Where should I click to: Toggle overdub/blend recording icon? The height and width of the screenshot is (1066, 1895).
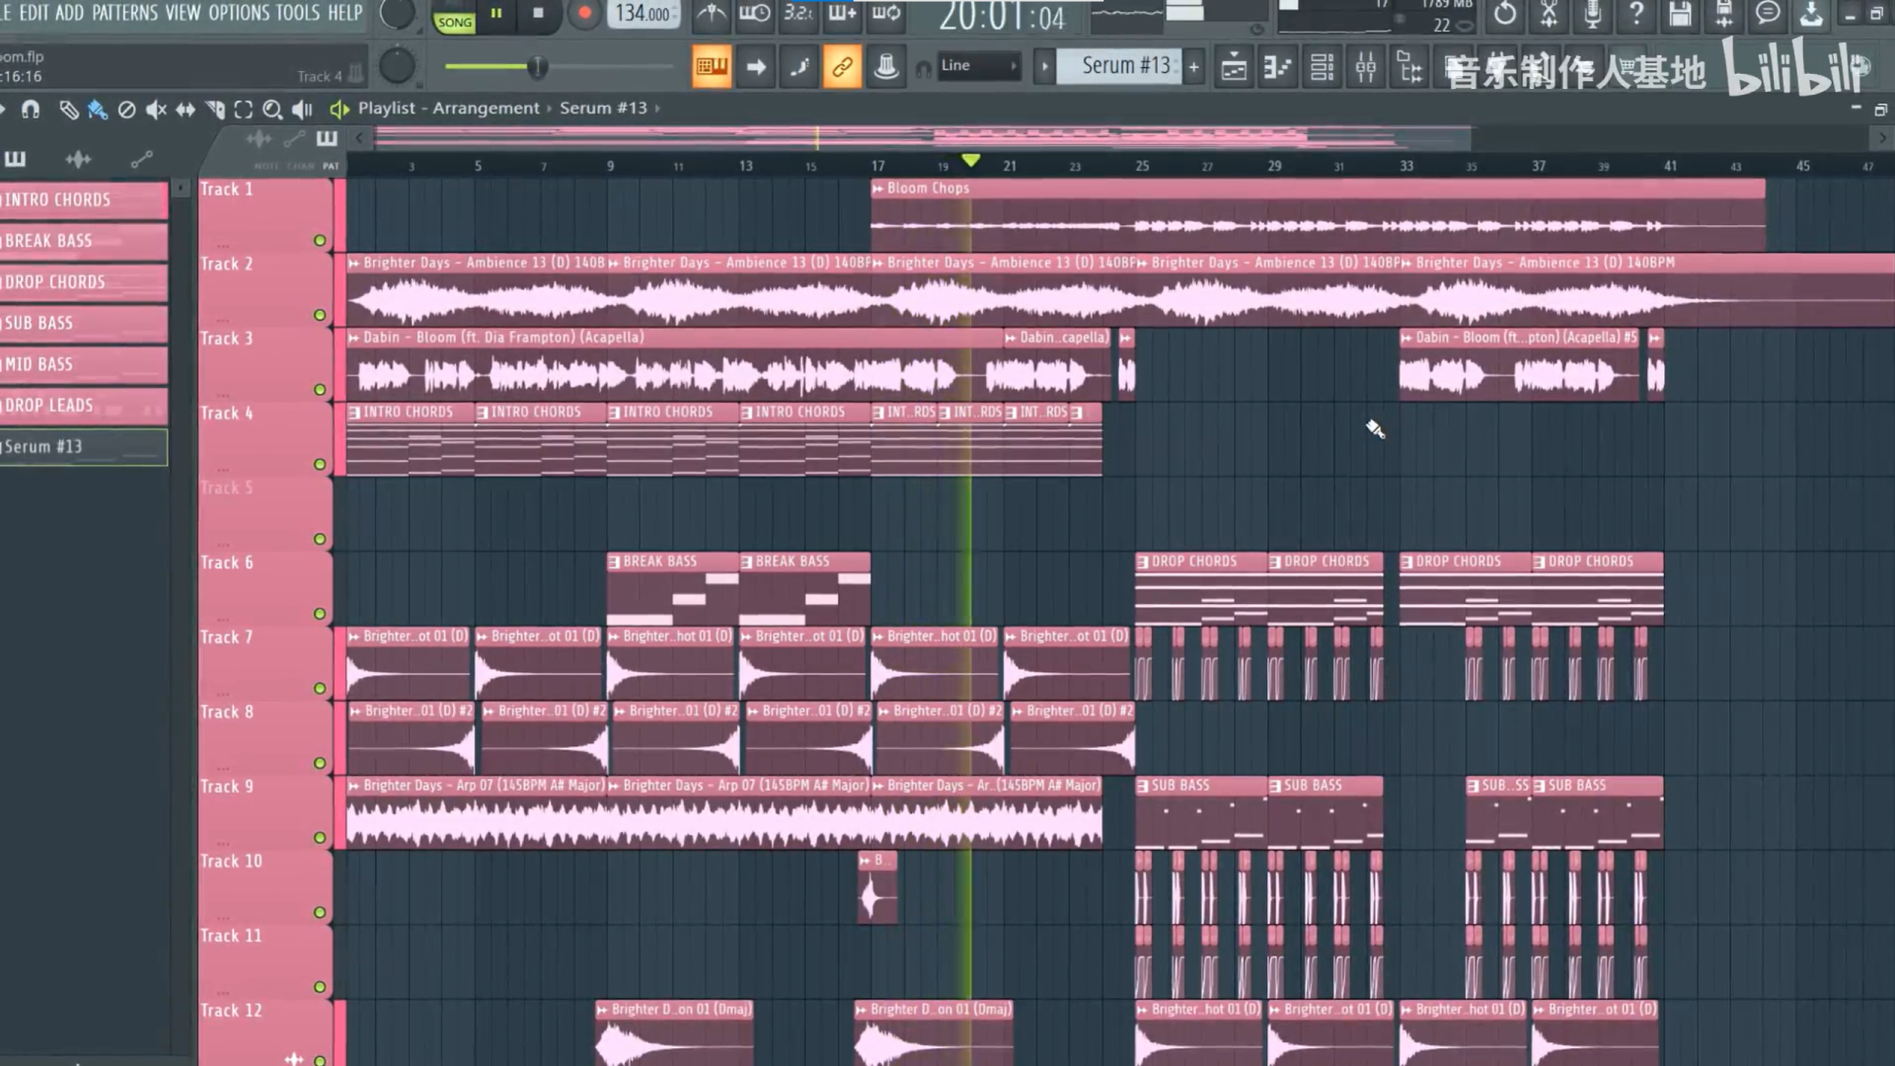842,14
